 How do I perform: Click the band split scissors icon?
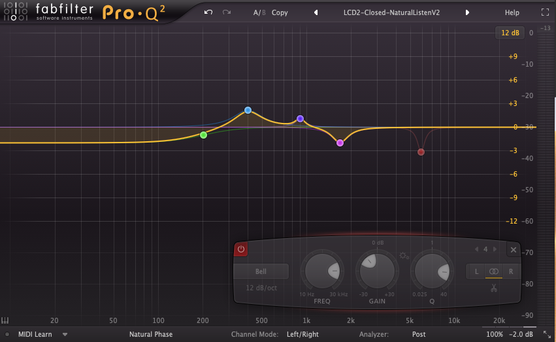(493, 288)
